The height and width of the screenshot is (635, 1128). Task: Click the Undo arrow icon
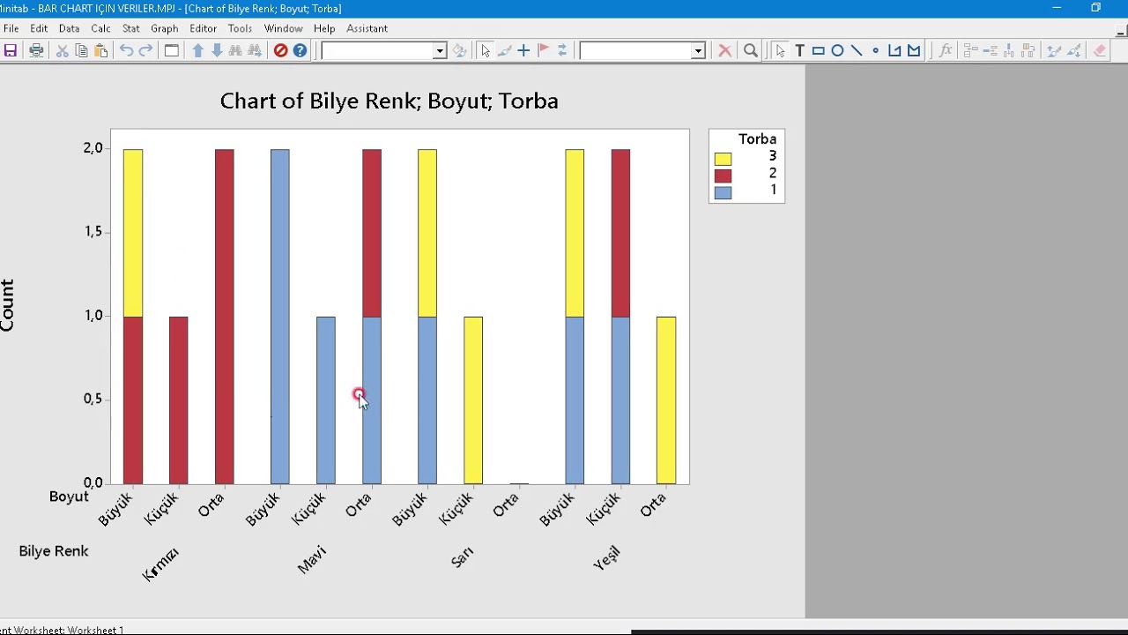(x=127, y=50)
